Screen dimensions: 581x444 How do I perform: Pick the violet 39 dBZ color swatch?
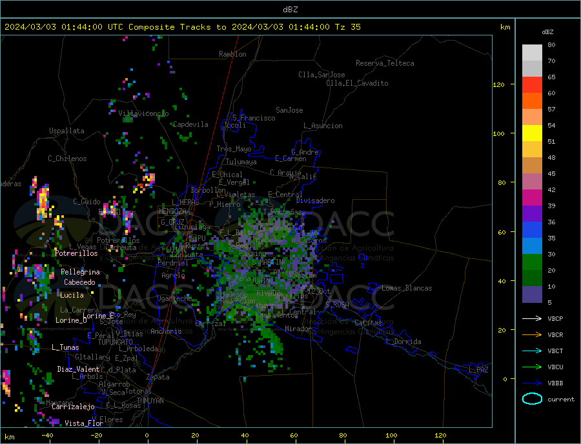coord(532,213)
